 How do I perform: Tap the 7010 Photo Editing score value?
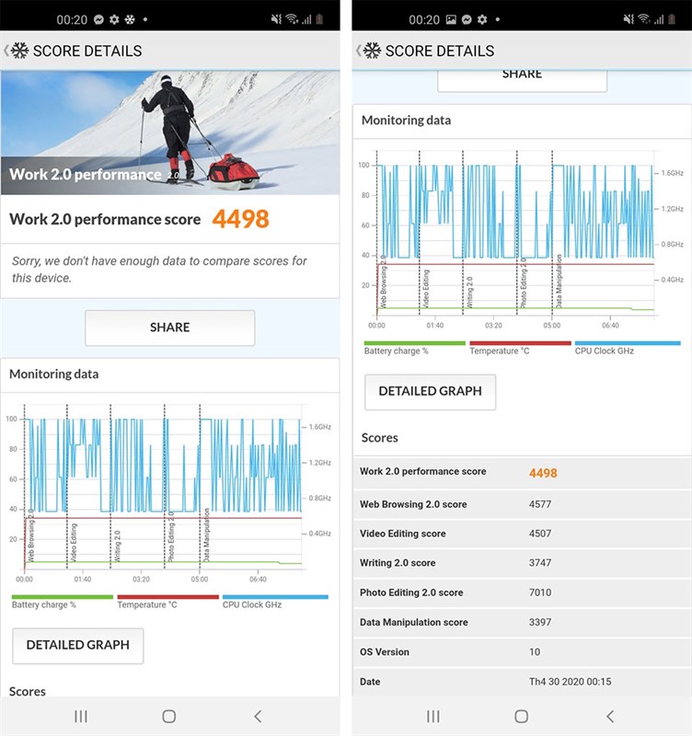(x=540, y=592)
